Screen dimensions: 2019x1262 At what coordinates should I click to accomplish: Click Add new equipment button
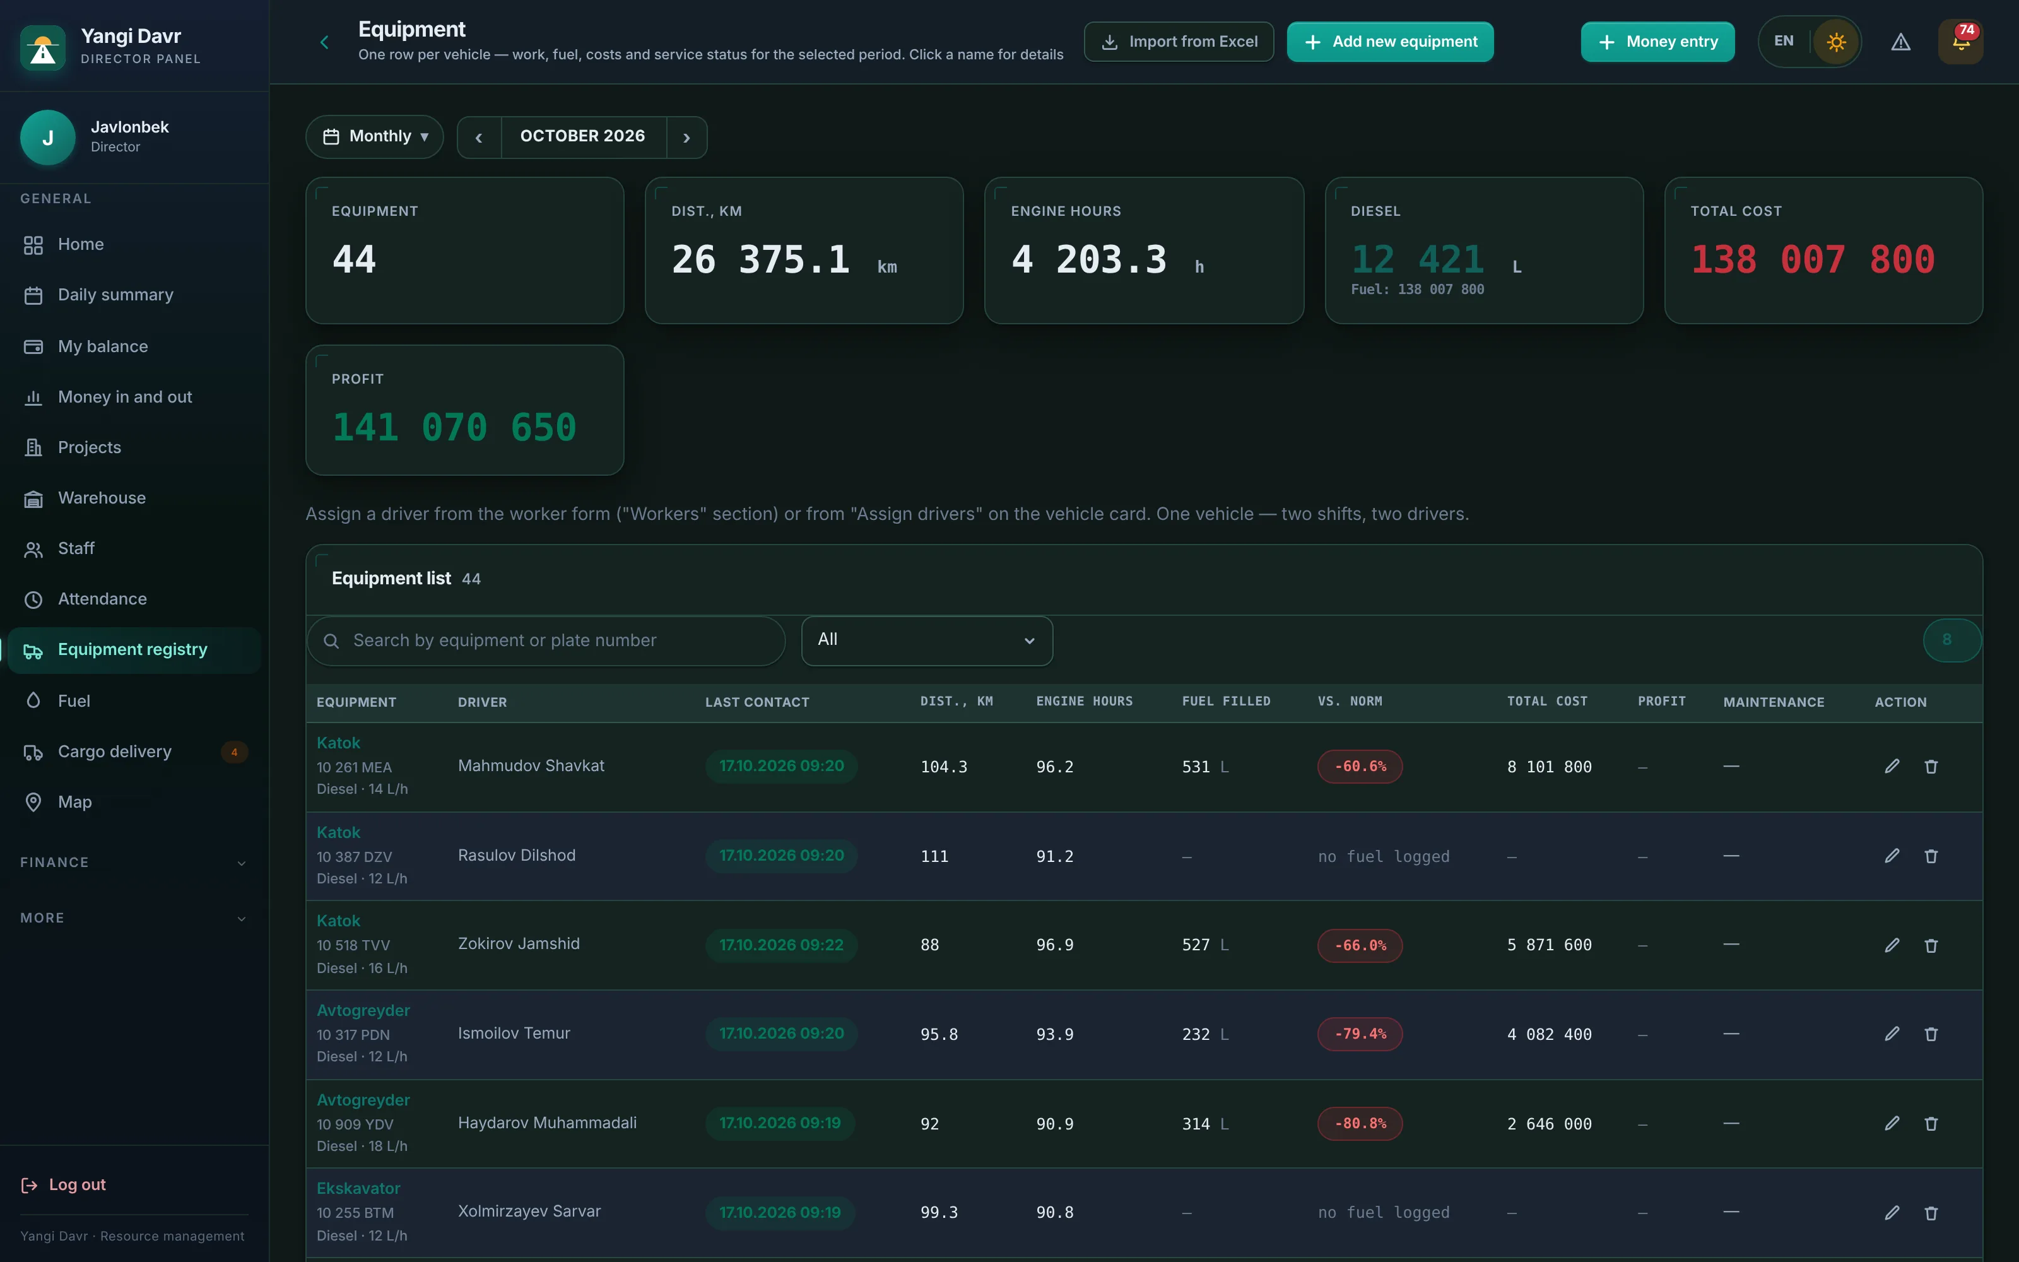coord(1390,42)
